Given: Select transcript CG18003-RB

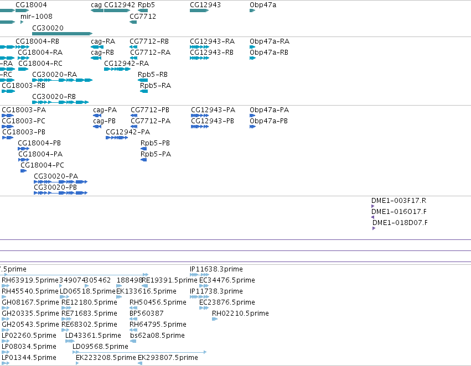Looking at the screenshot, I should click(x=23, y=86).
